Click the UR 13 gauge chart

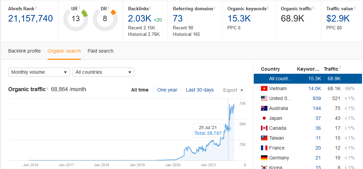point(75,18)
